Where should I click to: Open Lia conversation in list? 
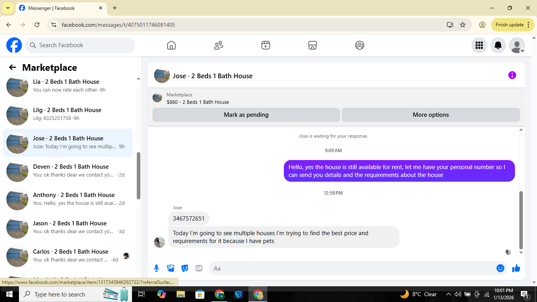(x=68, y=86)
